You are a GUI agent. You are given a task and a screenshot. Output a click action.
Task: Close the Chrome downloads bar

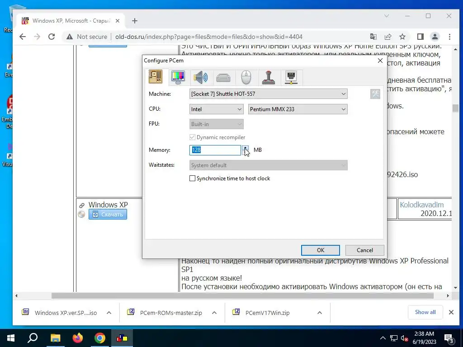point(451,312)
